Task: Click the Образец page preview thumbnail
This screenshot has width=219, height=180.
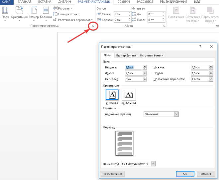Action: pos(124,143)
